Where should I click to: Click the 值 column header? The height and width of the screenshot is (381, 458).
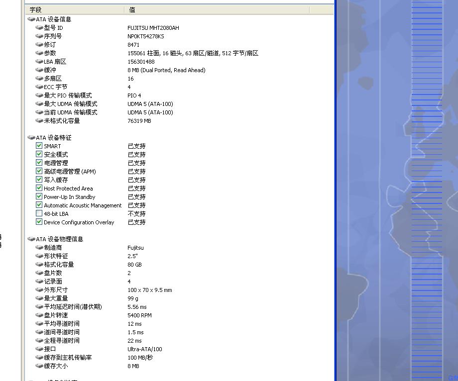tap(217, 9)
